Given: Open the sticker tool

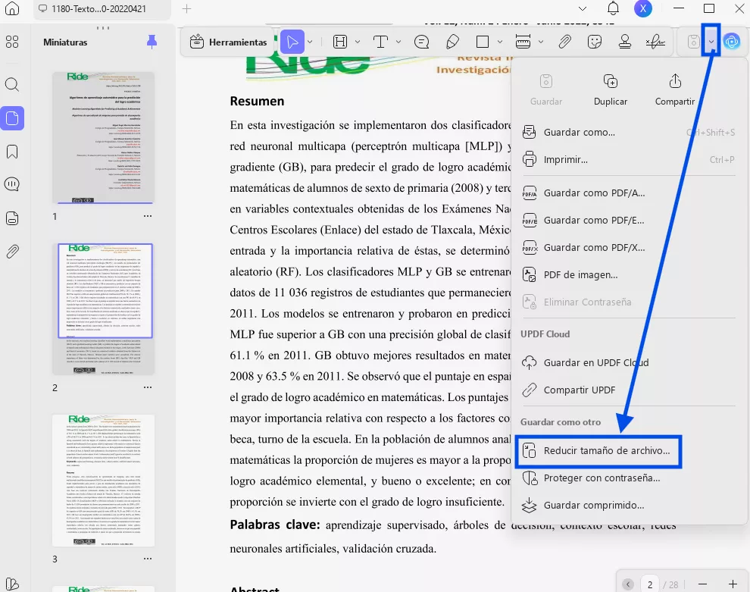Looking at the screenshot, I should point(595,42).
